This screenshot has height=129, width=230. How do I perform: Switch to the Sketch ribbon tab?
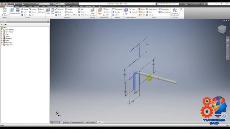[x=17, y=6]
